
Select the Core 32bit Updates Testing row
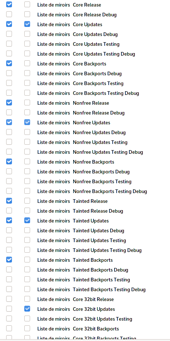pyautogui.click(x=85, y=319)
